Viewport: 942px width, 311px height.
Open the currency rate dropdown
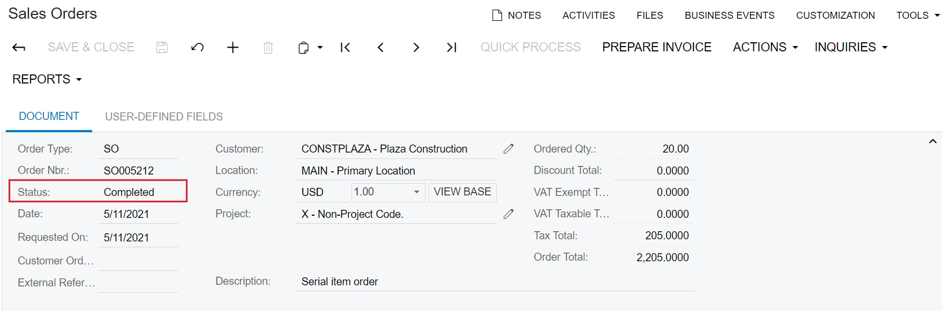416,192
